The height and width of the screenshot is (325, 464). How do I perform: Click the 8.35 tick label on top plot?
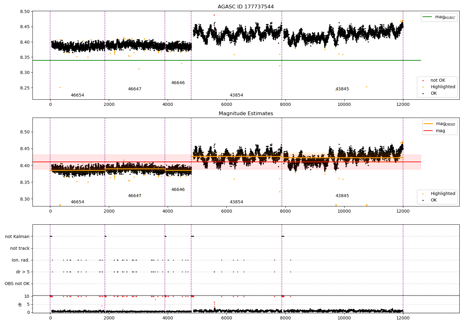[x=25, y=58]
